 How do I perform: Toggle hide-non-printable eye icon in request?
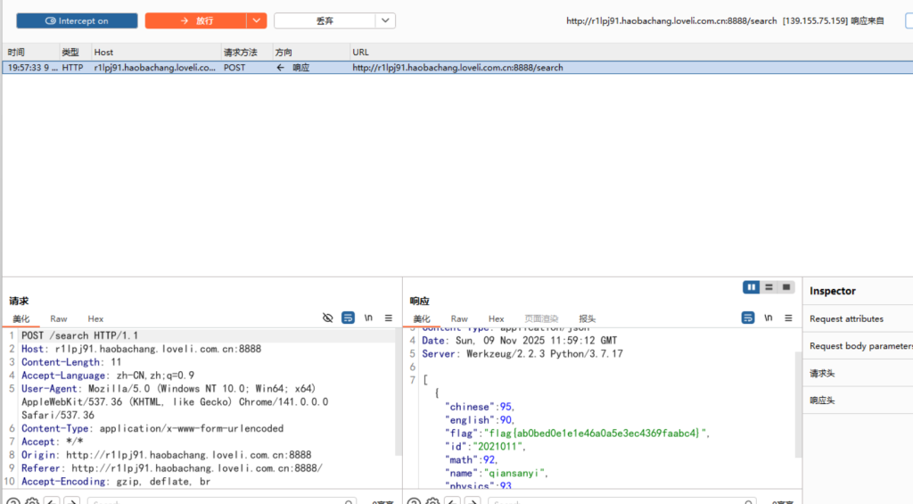point(327,318)
